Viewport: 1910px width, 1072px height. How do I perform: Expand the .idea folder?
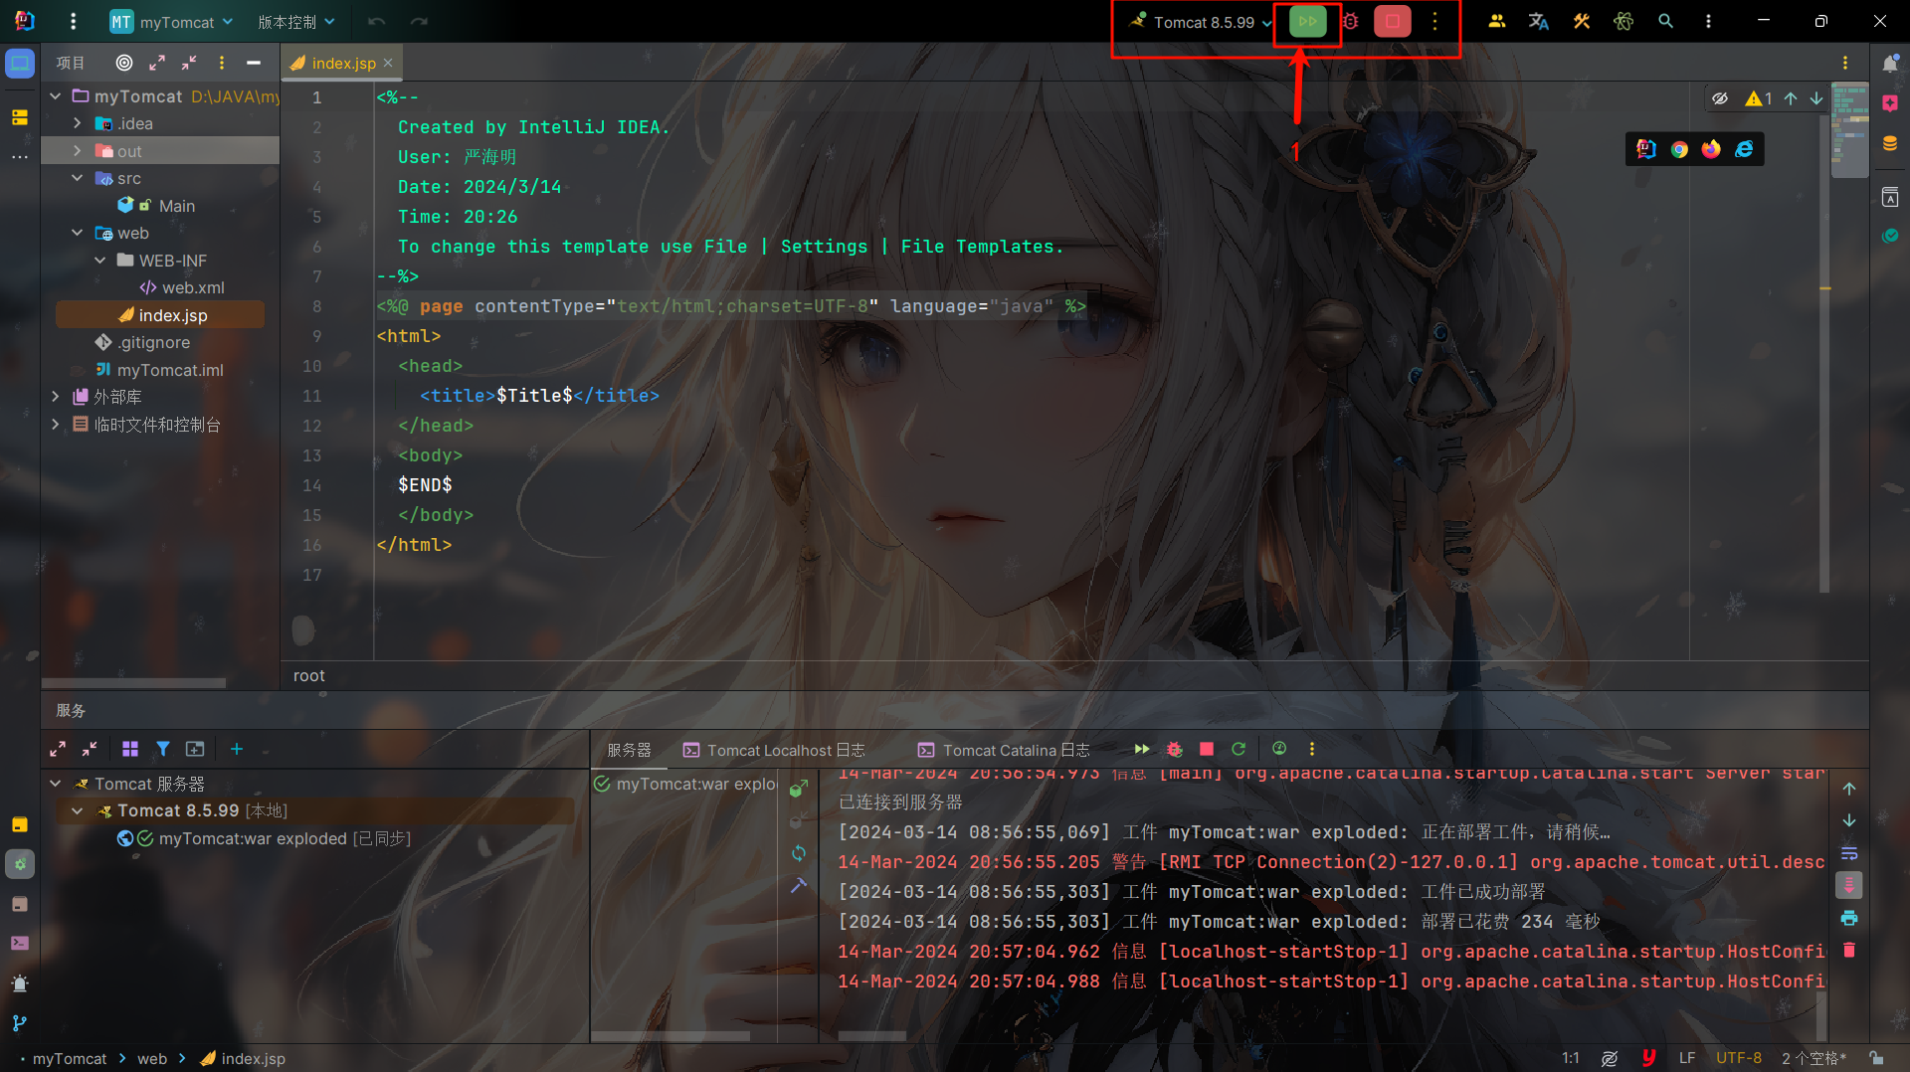coord(78,123)
